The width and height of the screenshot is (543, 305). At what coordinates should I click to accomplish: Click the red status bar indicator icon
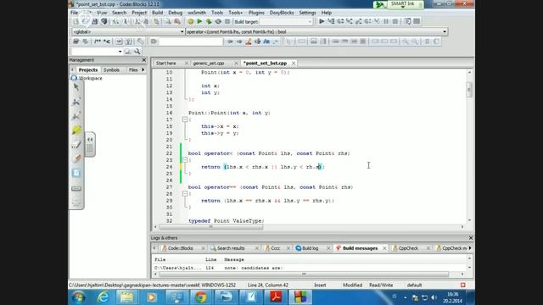(463, 285)
